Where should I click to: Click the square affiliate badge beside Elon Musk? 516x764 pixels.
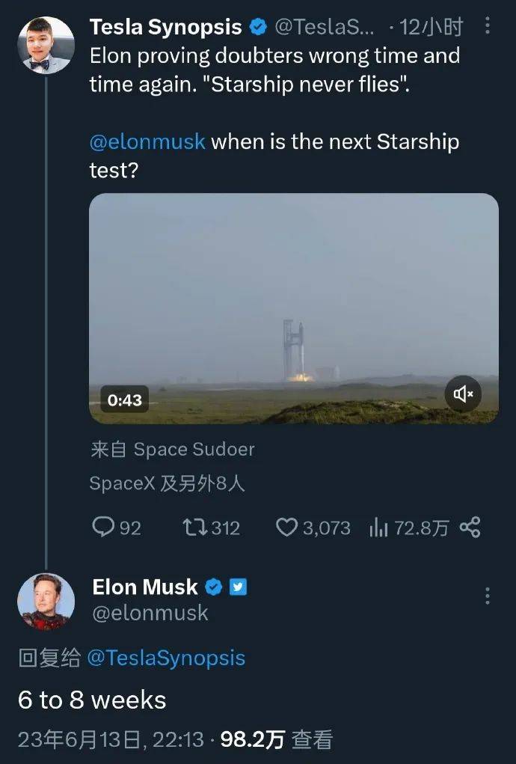(237, 587)
